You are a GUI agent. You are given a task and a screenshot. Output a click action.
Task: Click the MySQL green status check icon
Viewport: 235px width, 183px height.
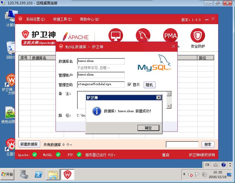58,155
